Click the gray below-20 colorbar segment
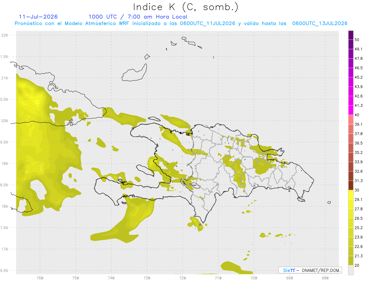This screenshot has height=282, width=365. 351,270
